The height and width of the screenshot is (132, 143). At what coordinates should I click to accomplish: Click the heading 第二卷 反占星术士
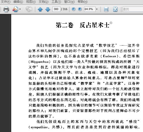click(x=83, y=25)
